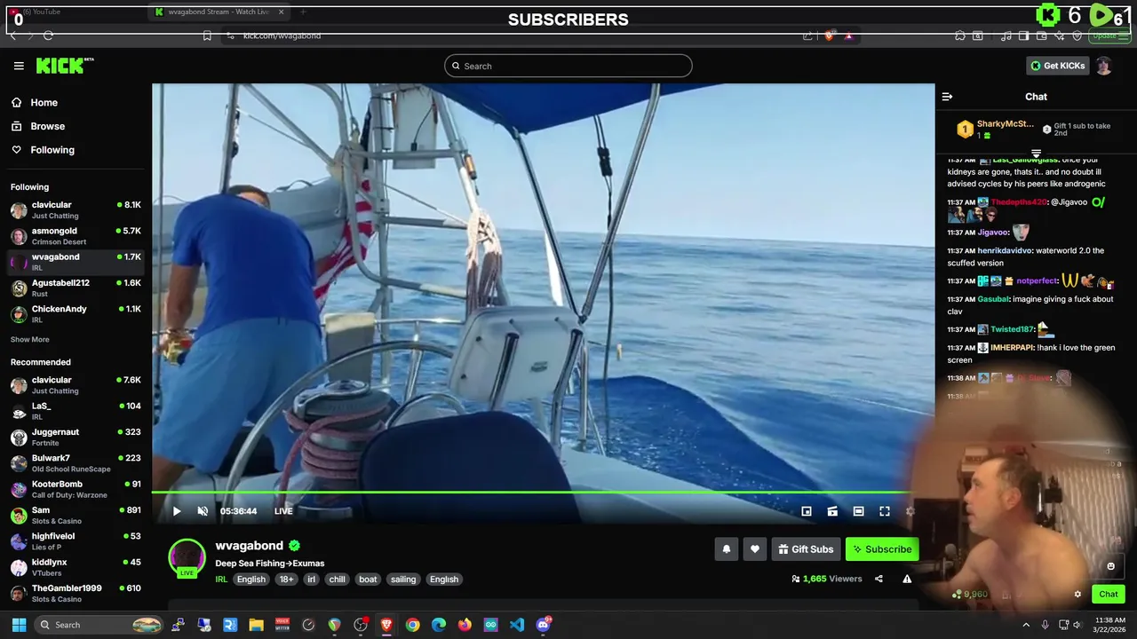Screen dimensions: 1137x639
Task: Open LaS_ recommended channel
Action: click(x=76, y=411)
